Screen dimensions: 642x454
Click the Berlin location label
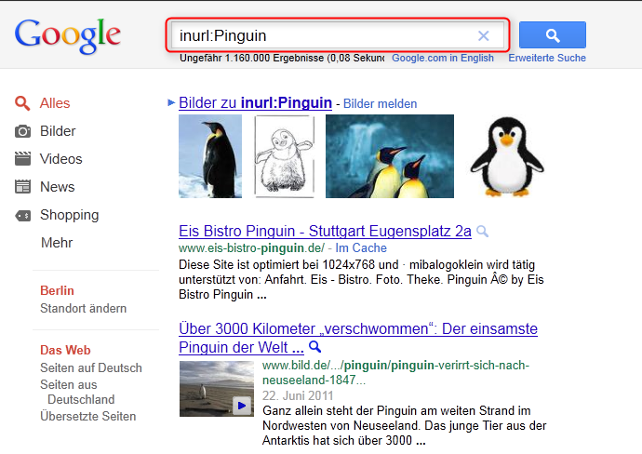coord(57,290)
